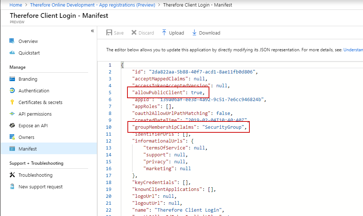
Task: Click the acceptMappedClaims key
Action: click(x=160, y=79)
